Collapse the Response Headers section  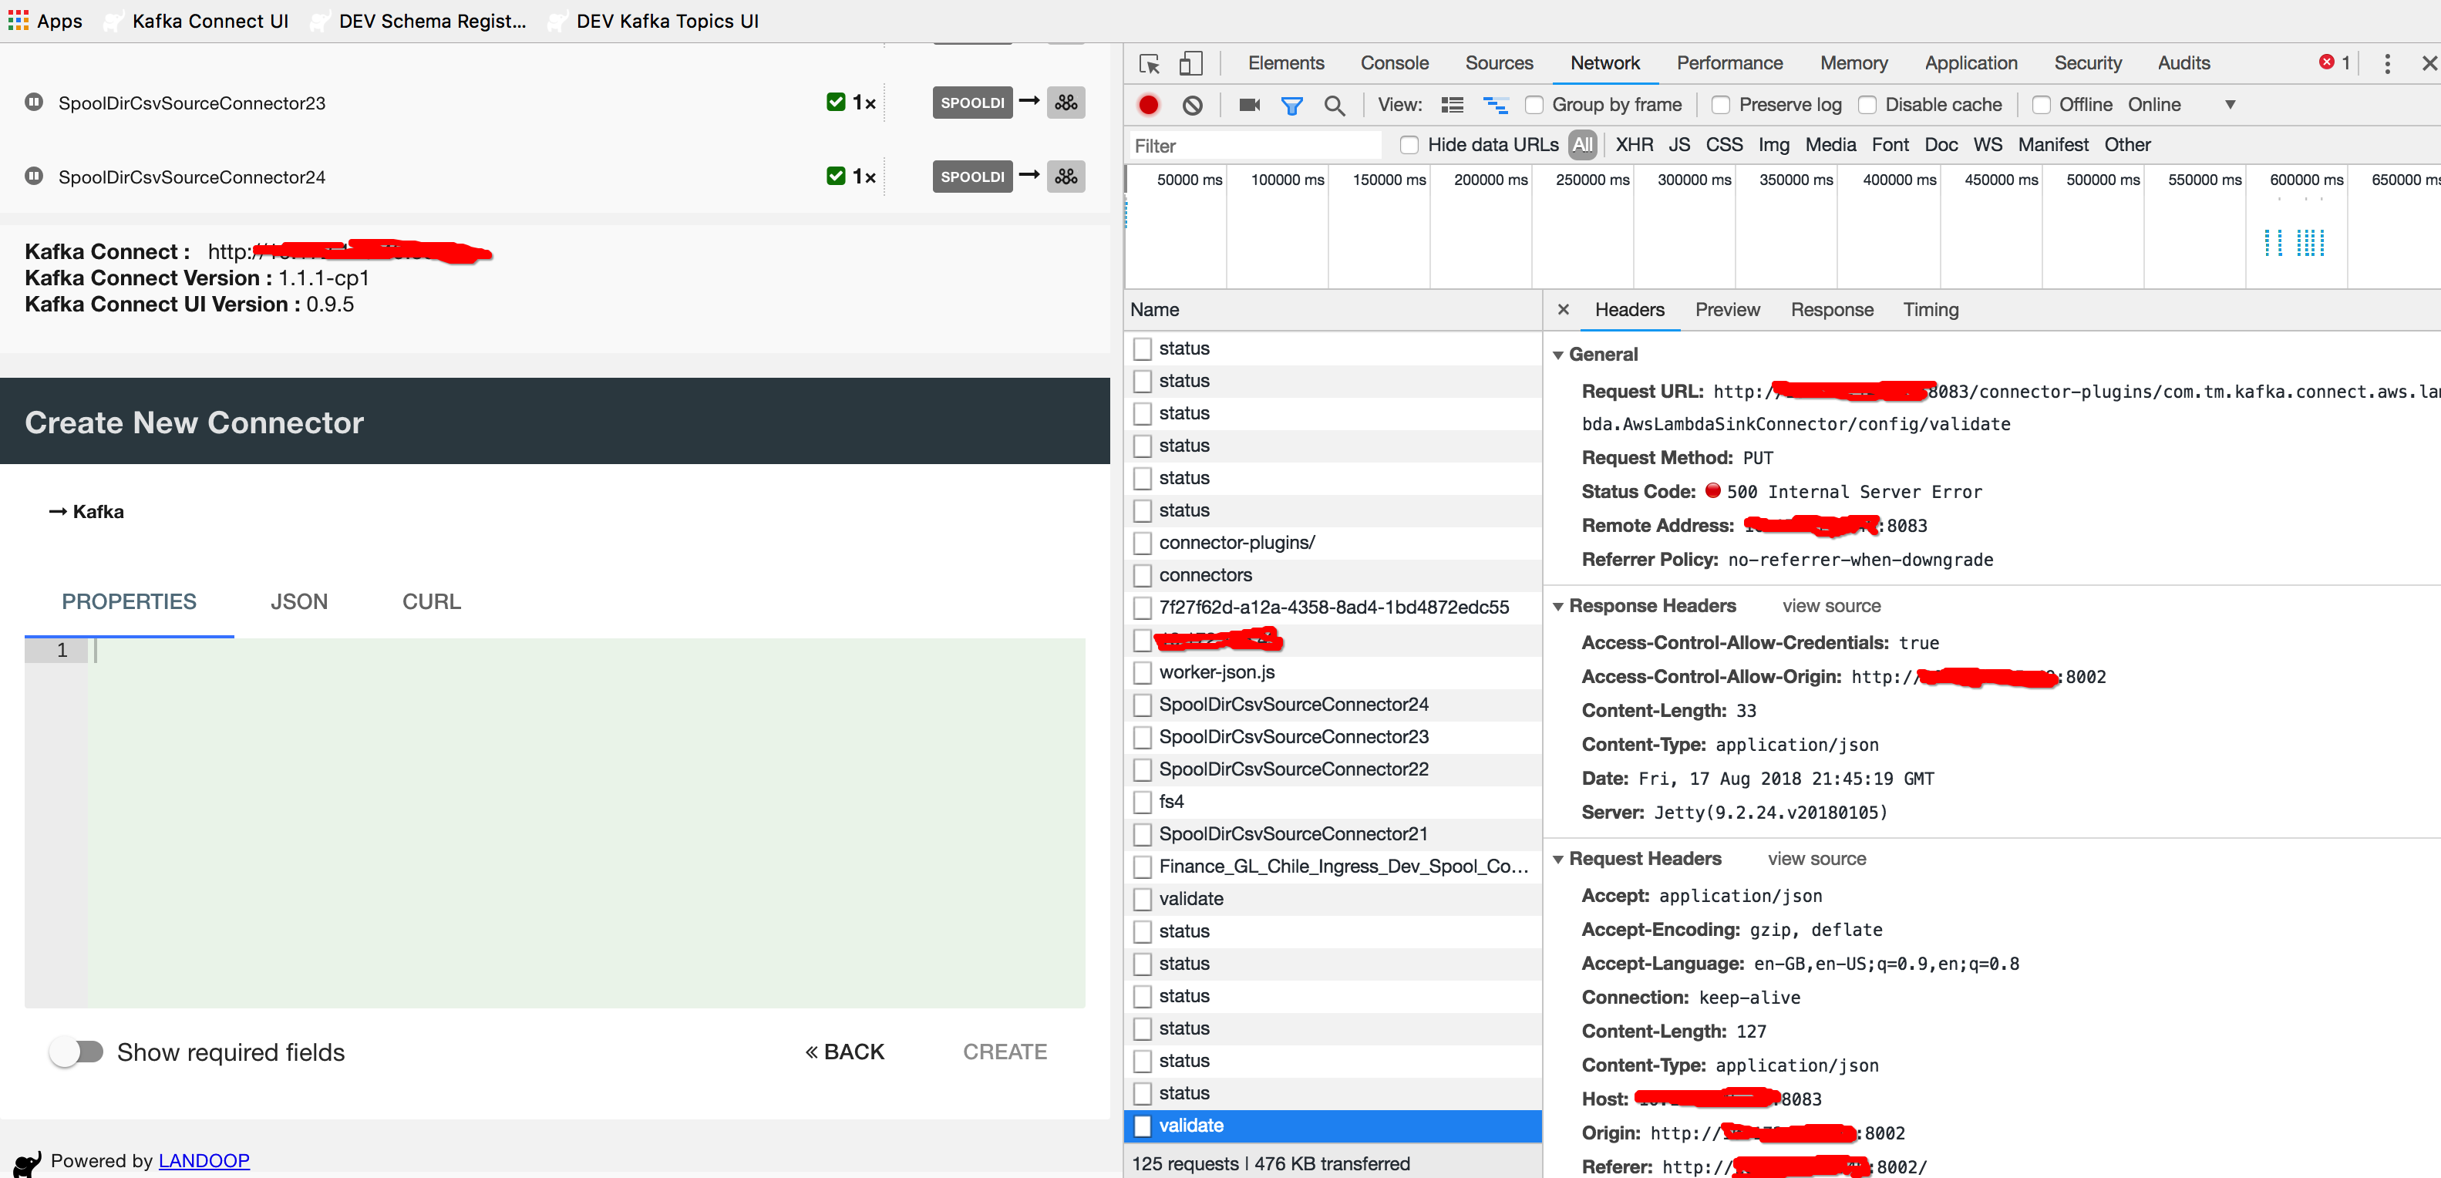click(1560, 606)
